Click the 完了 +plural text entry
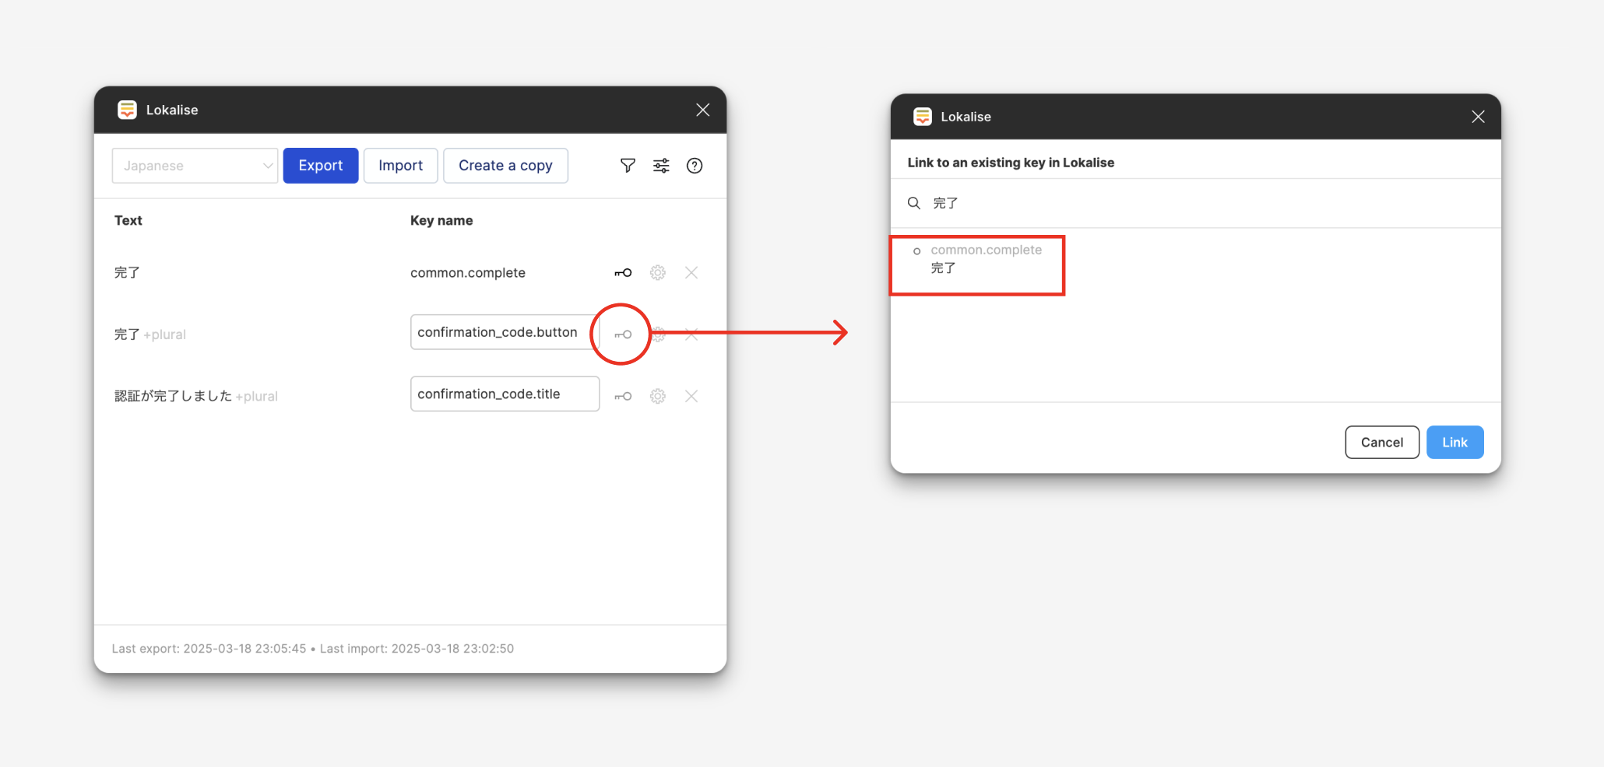Image resolution: width=1604 pixels, height=767 pixels. [150, 334]
